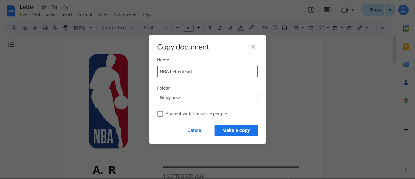
Task: Undo the last action
Action: (25, 27)
